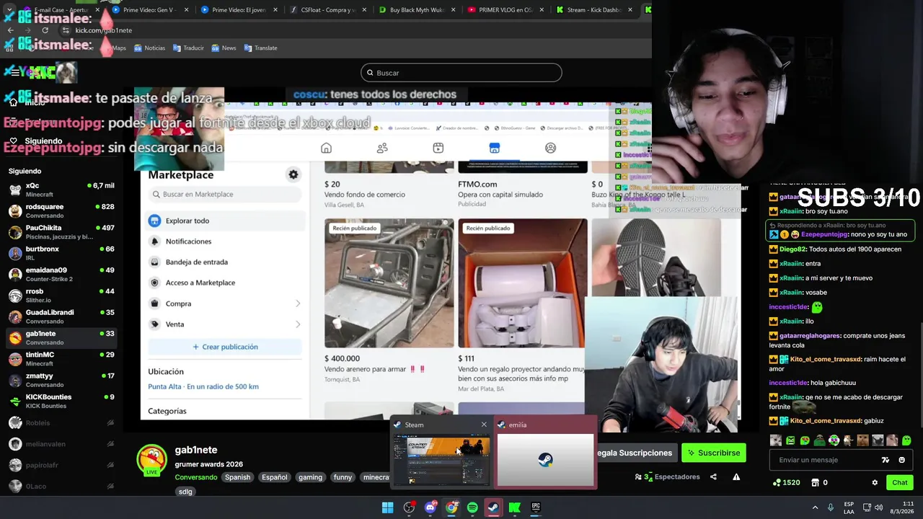Open the News bookmark
Image resolution: width=923 pixels, height=519 pixels.
pos(224,48)
